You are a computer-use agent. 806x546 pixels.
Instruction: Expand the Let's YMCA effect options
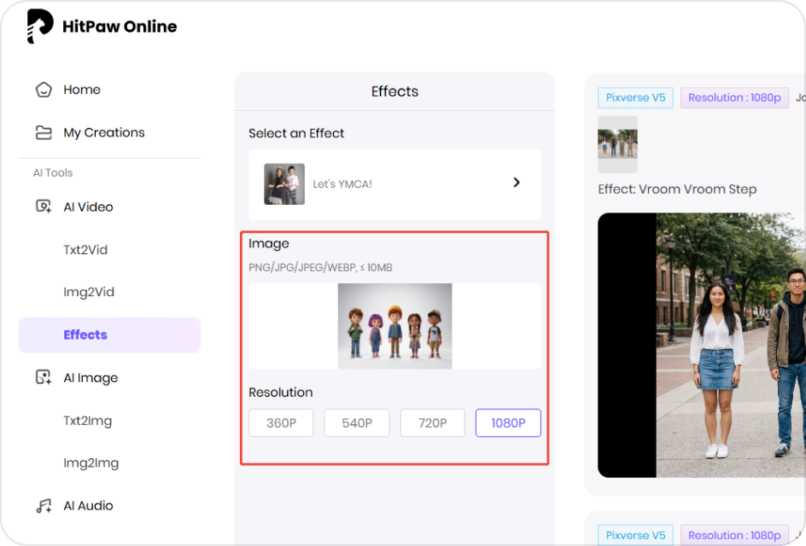pos(516,183)
